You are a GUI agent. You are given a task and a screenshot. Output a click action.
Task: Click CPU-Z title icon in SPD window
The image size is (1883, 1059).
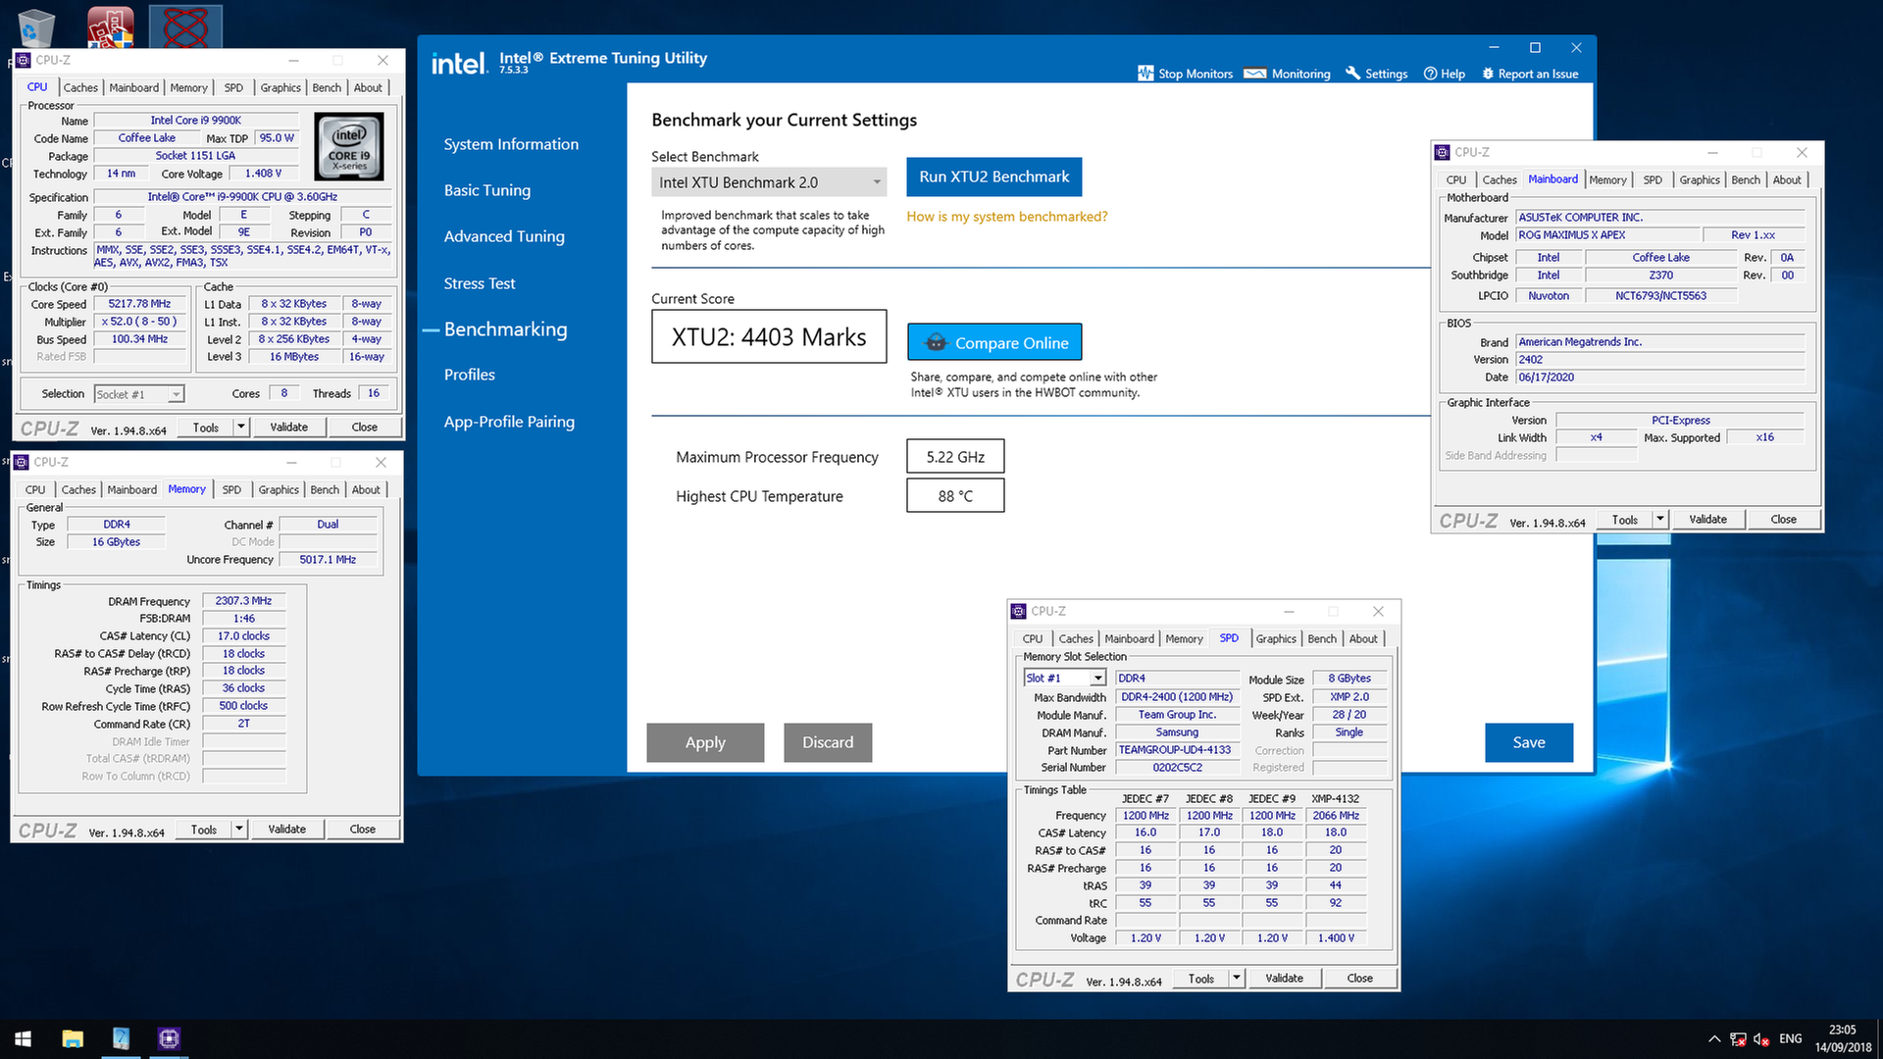tap(1018, 611)
